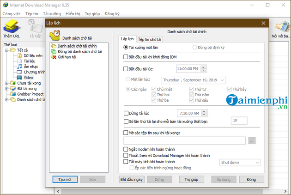Click the Grabber Project icon
Viewport: 291px width, 195px height.
click(x=13, y=94)
